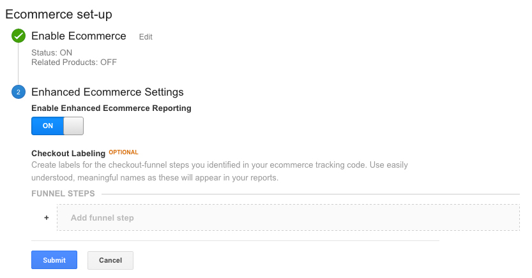This screenshot has width=532, height=278.
Task: Click the Related Products: OFF text
Action: (x=74, y=62)
